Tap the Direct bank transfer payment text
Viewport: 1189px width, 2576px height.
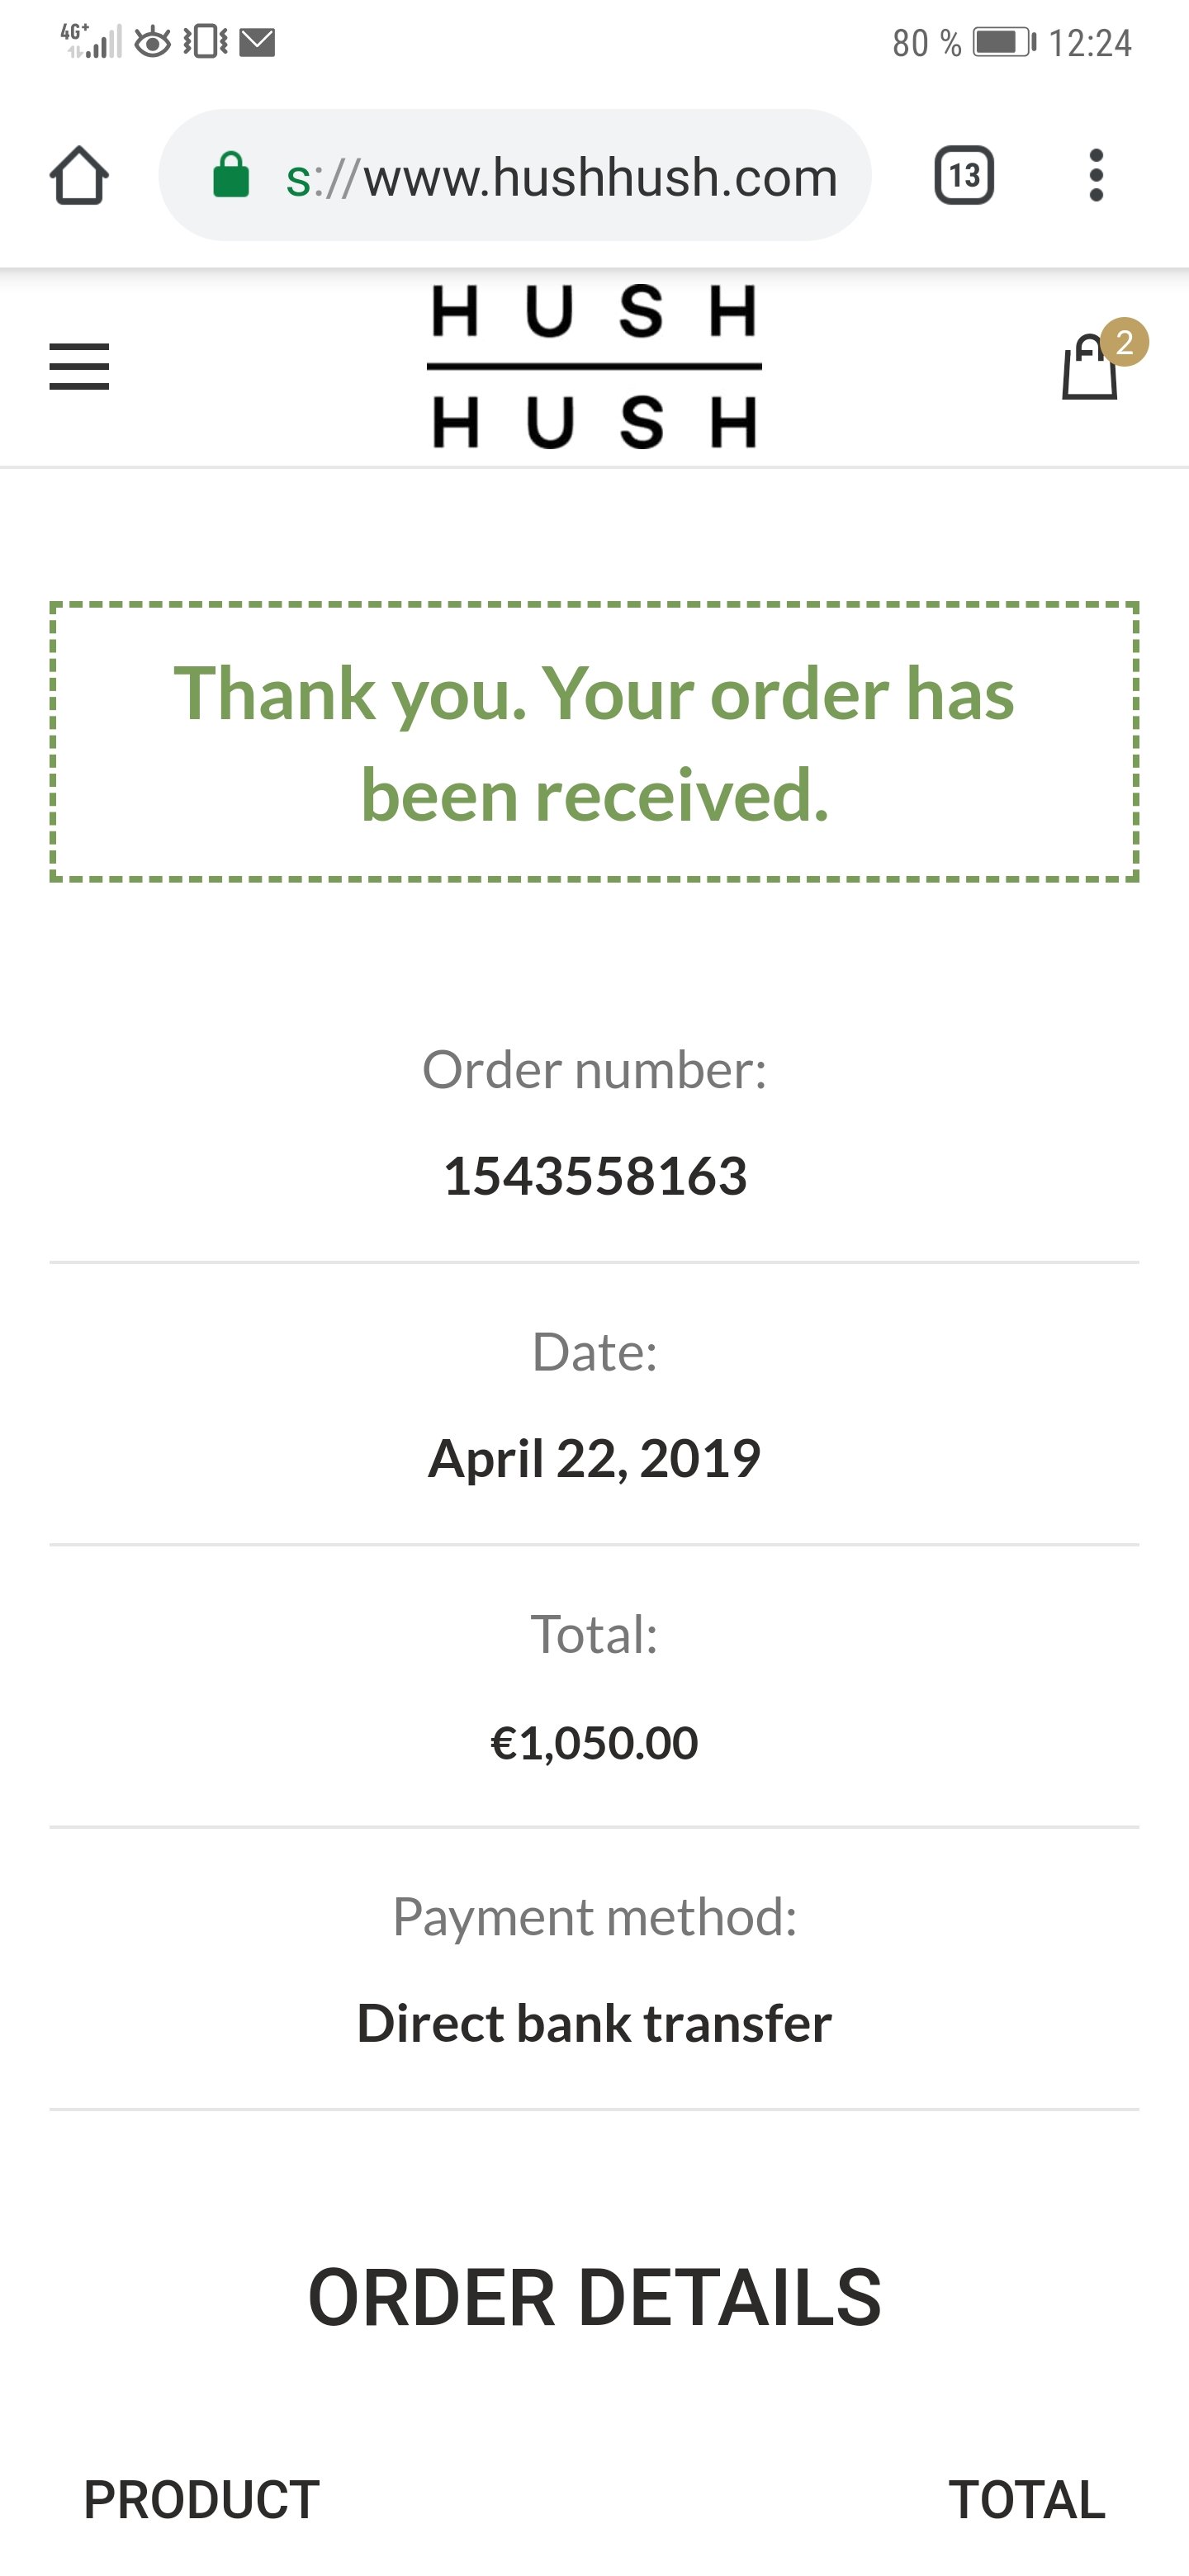tap(594, 2023)
